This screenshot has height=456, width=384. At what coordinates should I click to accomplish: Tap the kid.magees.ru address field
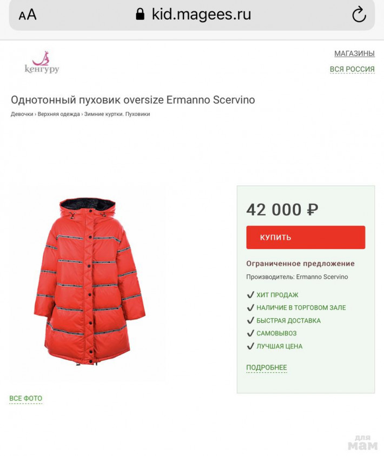(x=192, y=15)
